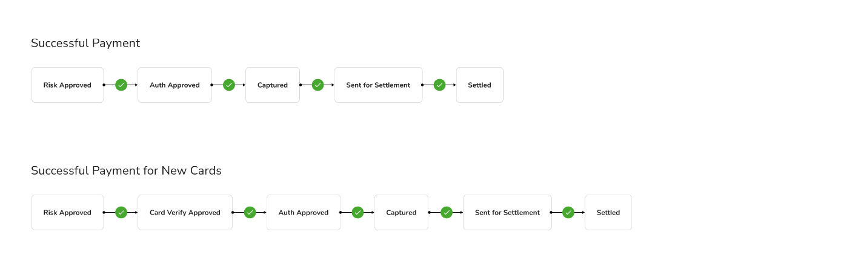Click the checkmark between Risk Approved and Auth Approved

(x=121, y=85)
